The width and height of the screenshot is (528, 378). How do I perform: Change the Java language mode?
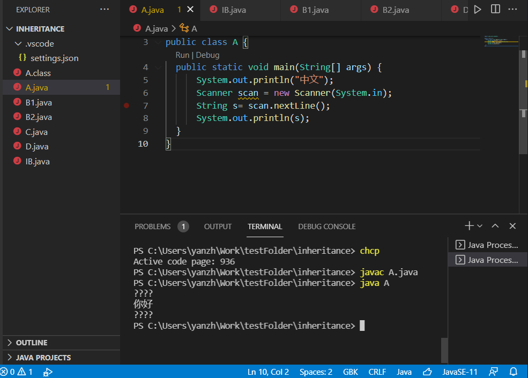pyautogui.click(x=404, y=372)
